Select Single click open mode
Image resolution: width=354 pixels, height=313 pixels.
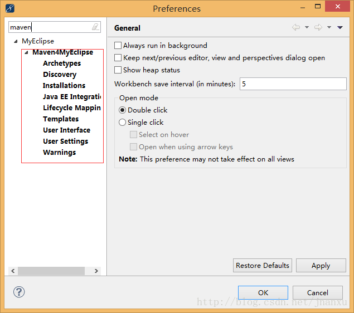pos(122,122)
